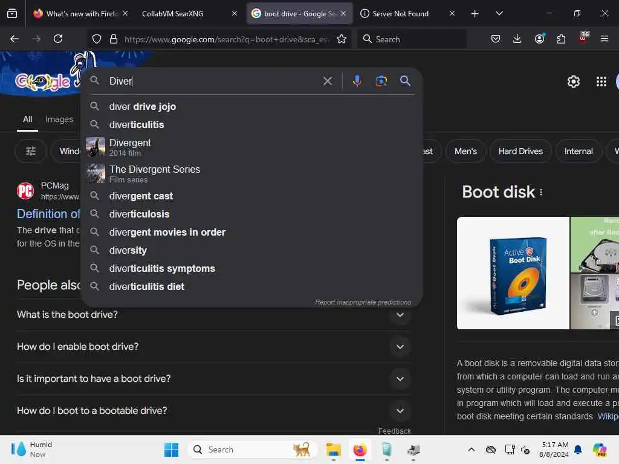
Task: Open Humid weather widget
Action: (x=31, y=449)
